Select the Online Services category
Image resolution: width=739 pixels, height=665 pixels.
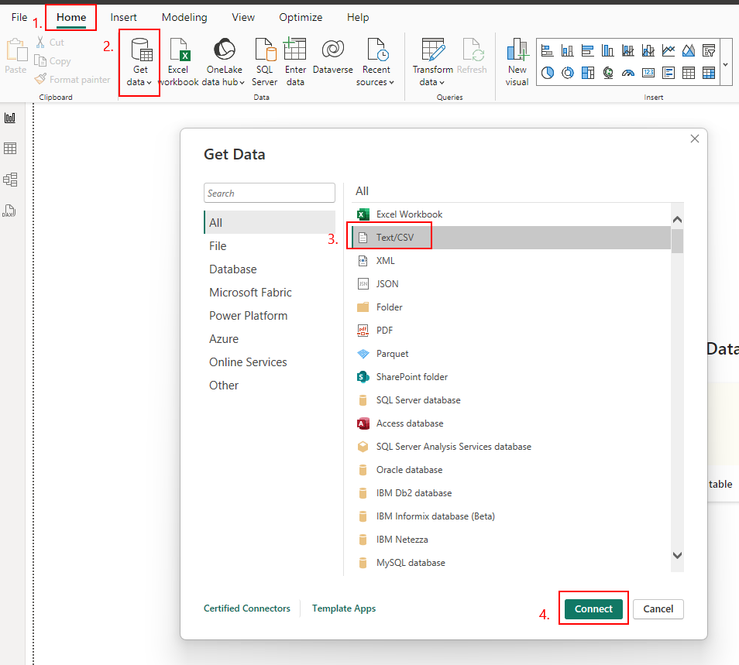click(270, 362)
